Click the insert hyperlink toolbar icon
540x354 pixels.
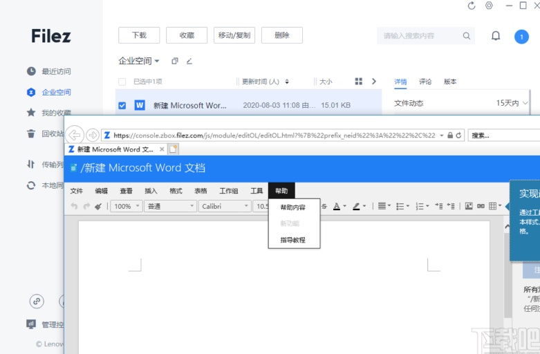[481, 206]
